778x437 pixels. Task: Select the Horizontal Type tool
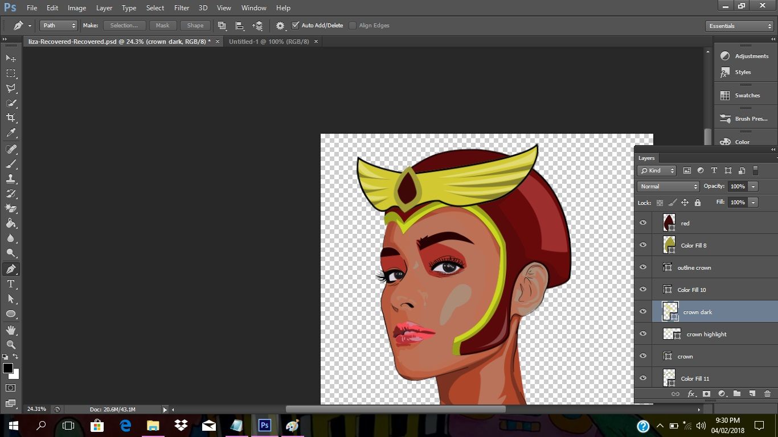click(11, 284)
